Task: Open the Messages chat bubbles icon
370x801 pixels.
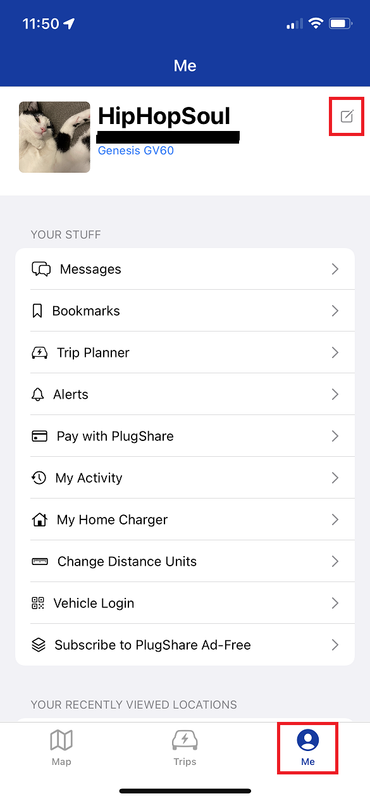Action: [41, 269]
